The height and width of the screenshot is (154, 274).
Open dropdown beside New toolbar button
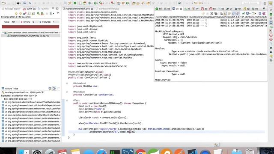6,3
